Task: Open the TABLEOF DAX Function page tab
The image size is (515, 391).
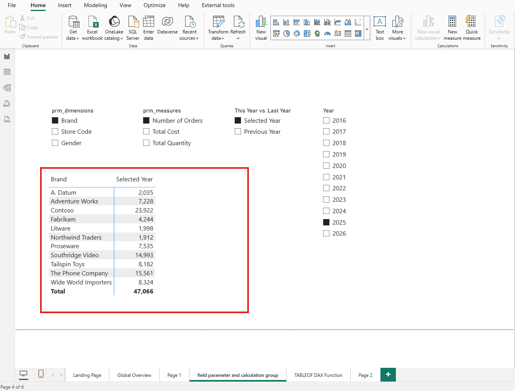Action: pyautogui.click(x=318, y=375)
